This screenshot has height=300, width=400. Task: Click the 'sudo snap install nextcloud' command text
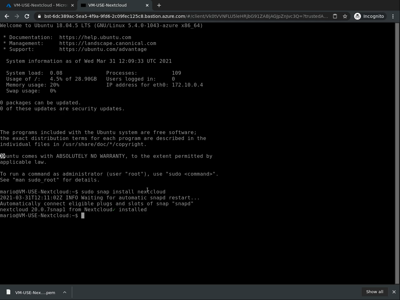tap(123, 192)
